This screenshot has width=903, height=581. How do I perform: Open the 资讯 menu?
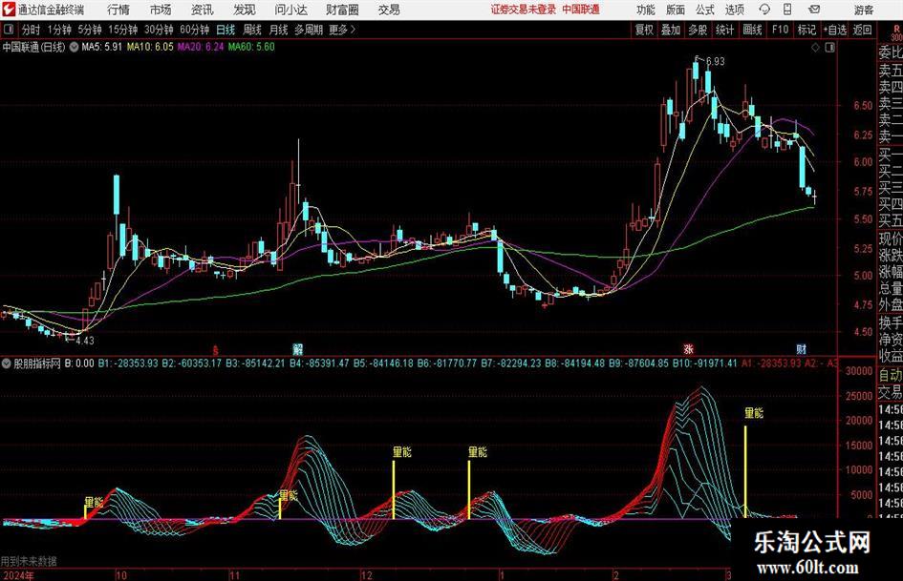(x=203, y=10)
